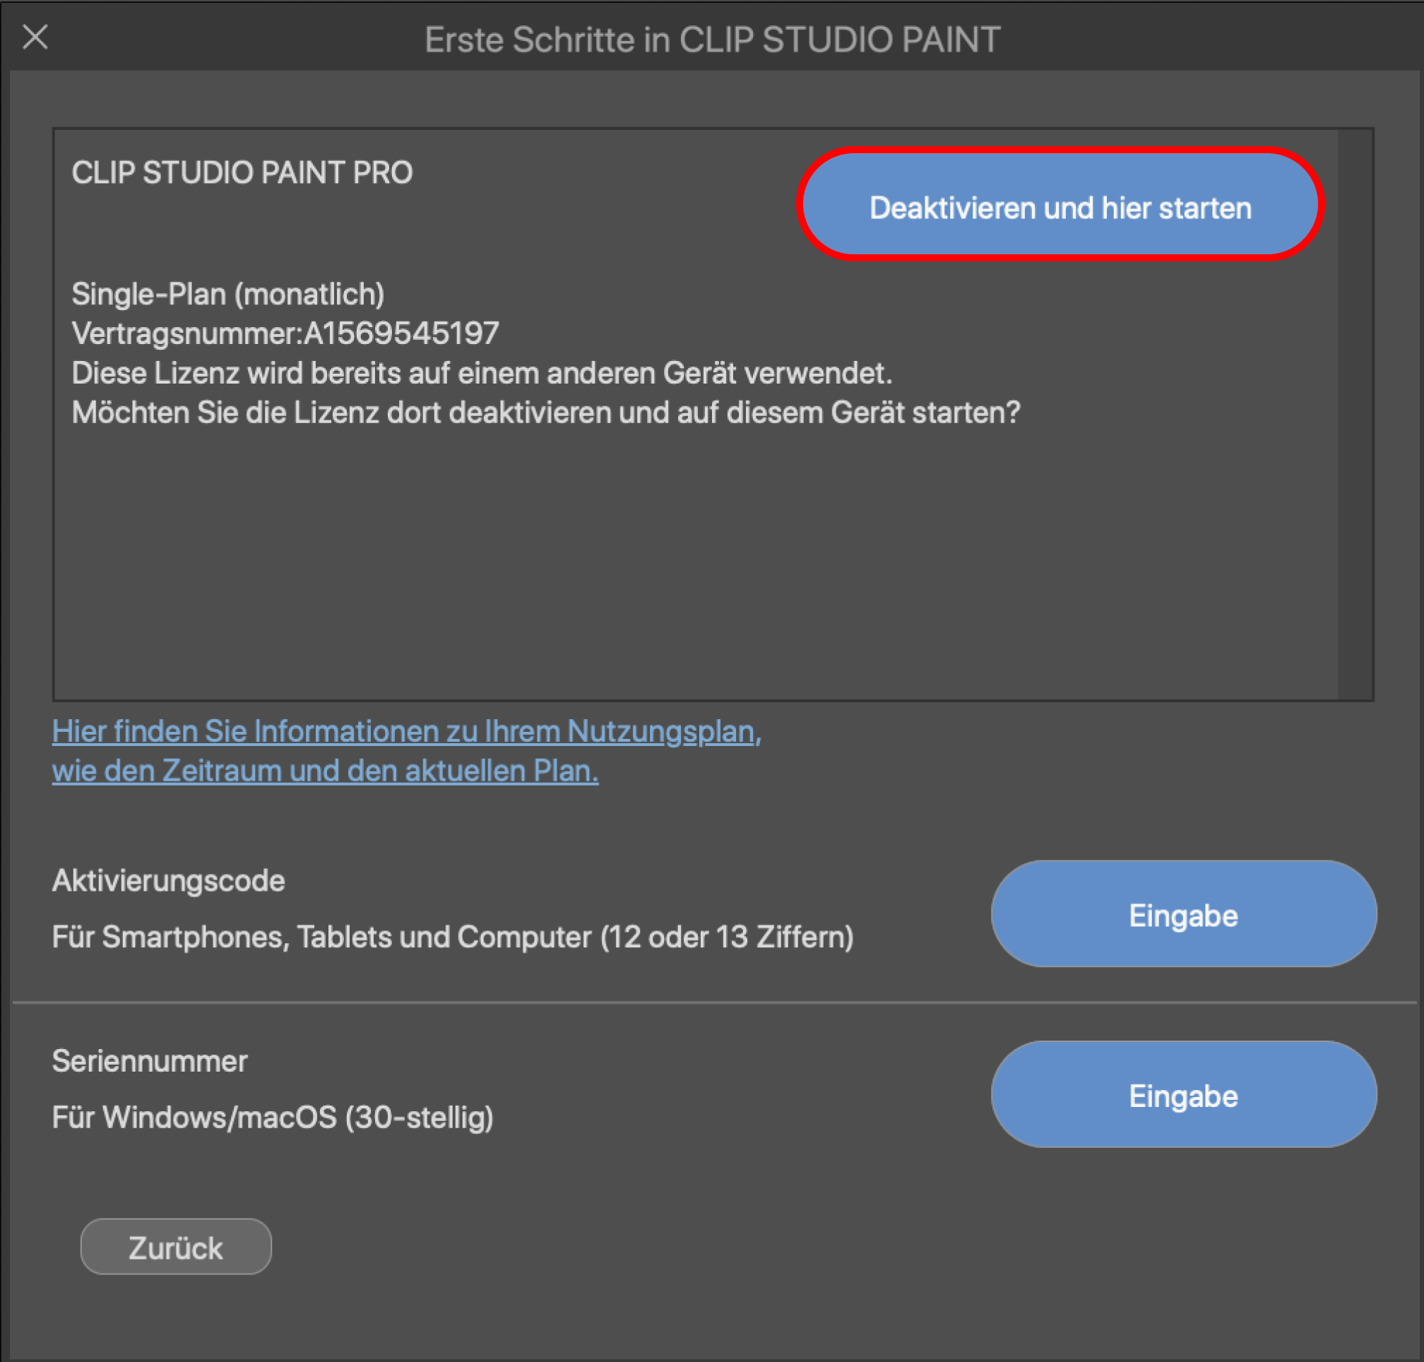Click the license panel's vertical scrollbar

coord(1355,414)
